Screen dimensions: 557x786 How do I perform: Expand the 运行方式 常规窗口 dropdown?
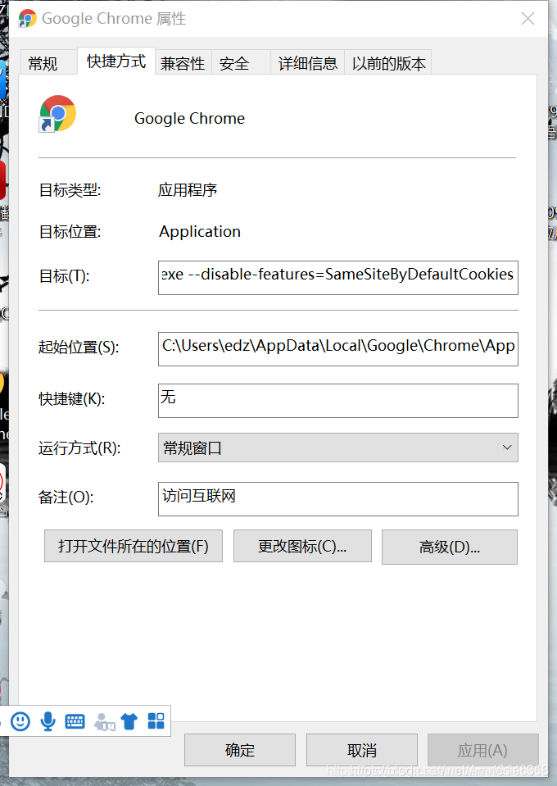338,448
